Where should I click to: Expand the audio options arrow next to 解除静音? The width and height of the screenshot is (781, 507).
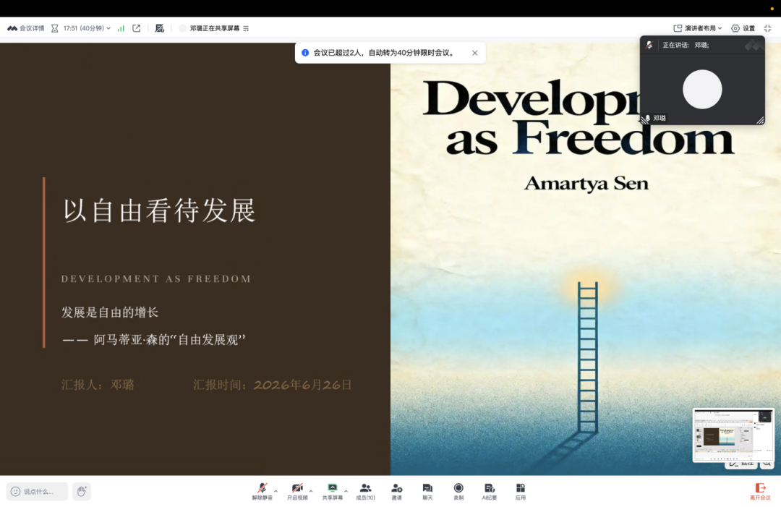276,491
